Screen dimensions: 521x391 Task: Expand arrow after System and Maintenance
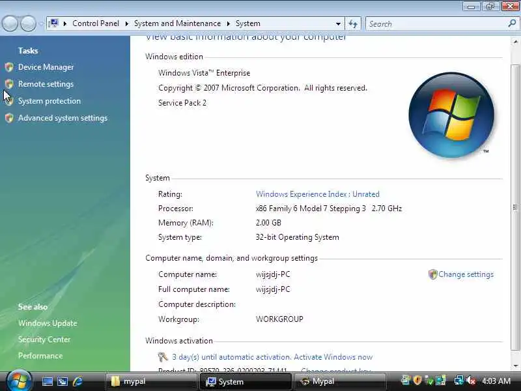(229, 23)
